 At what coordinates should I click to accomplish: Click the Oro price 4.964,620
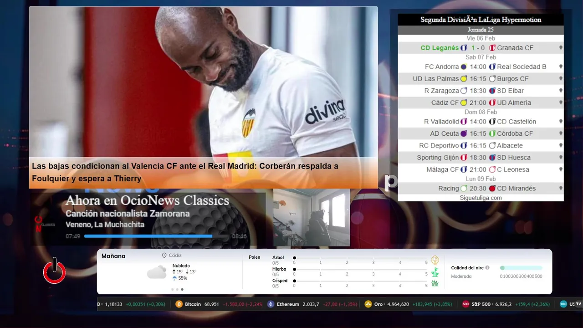[398, 304]
